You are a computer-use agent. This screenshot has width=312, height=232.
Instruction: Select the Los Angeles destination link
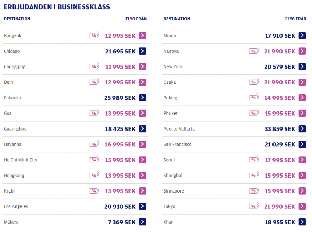click(x=16, y=206)
